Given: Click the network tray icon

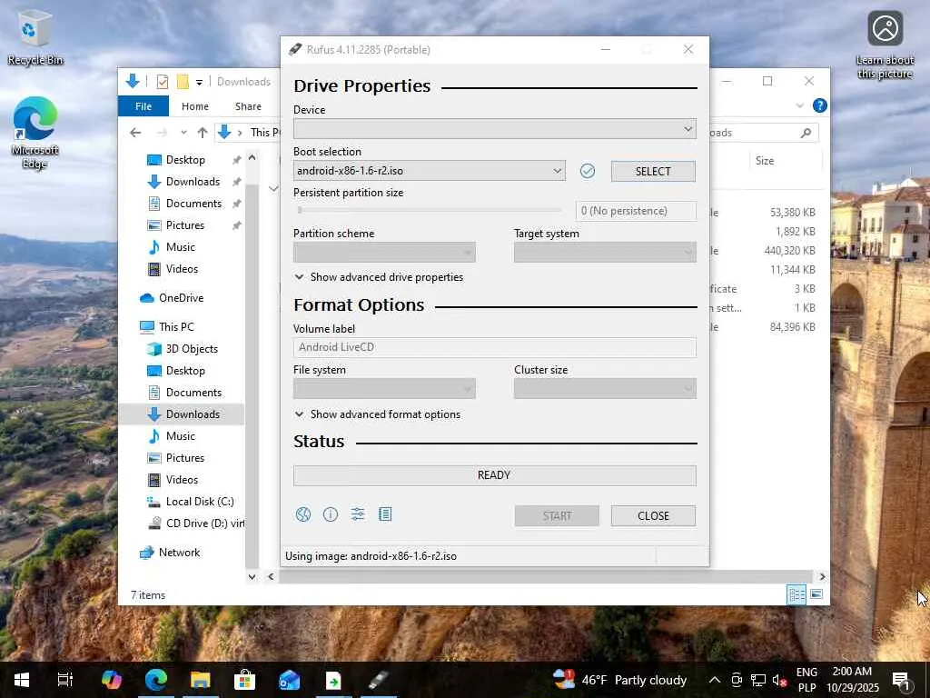Looking at the screenshot, I should [x=758, y=680].
